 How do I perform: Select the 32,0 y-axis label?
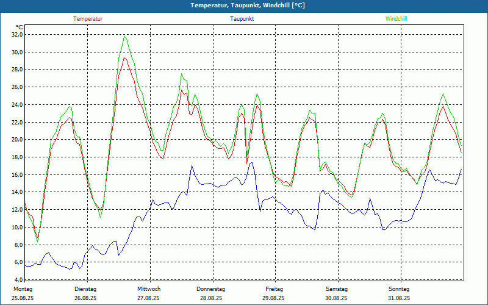[x=16, y=35]
